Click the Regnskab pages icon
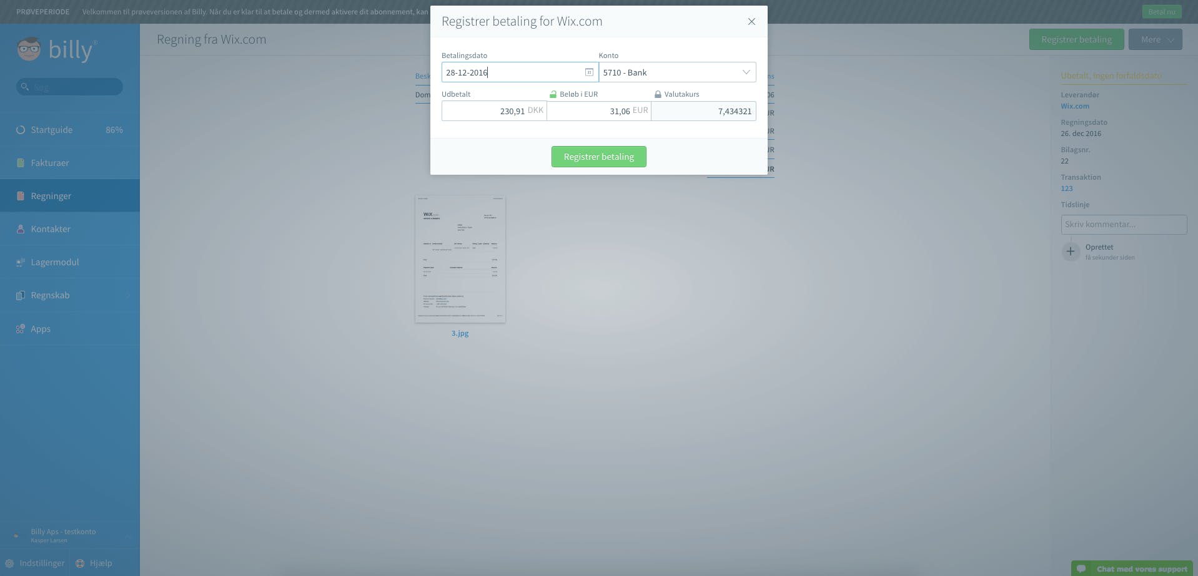Viewport: 1198px width, 576px height. pyautogui.click(x=21, y=295)
